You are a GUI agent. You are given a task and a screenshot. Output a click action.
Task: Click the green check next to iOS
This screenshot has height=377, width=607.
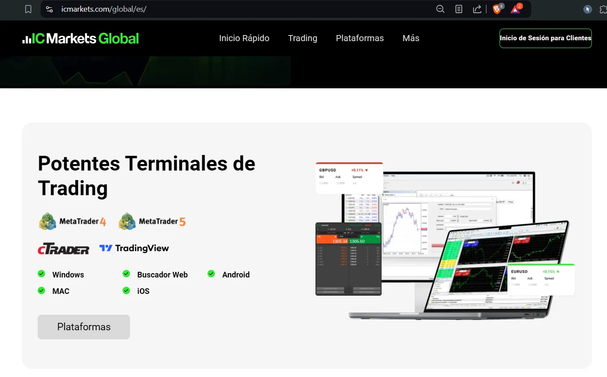click(x=127, y=290)
